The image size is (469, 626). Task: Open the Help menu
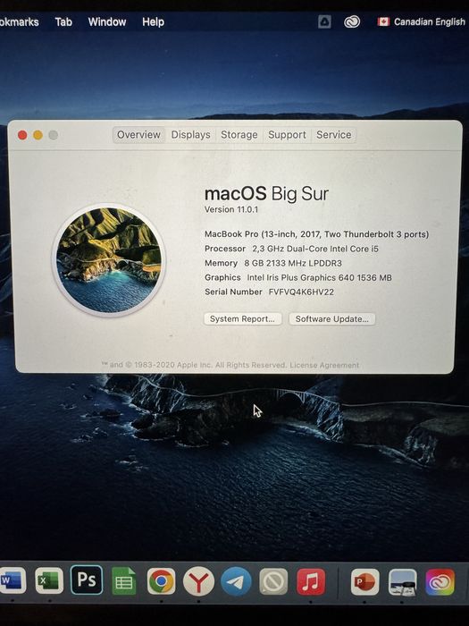click(153, 21)
